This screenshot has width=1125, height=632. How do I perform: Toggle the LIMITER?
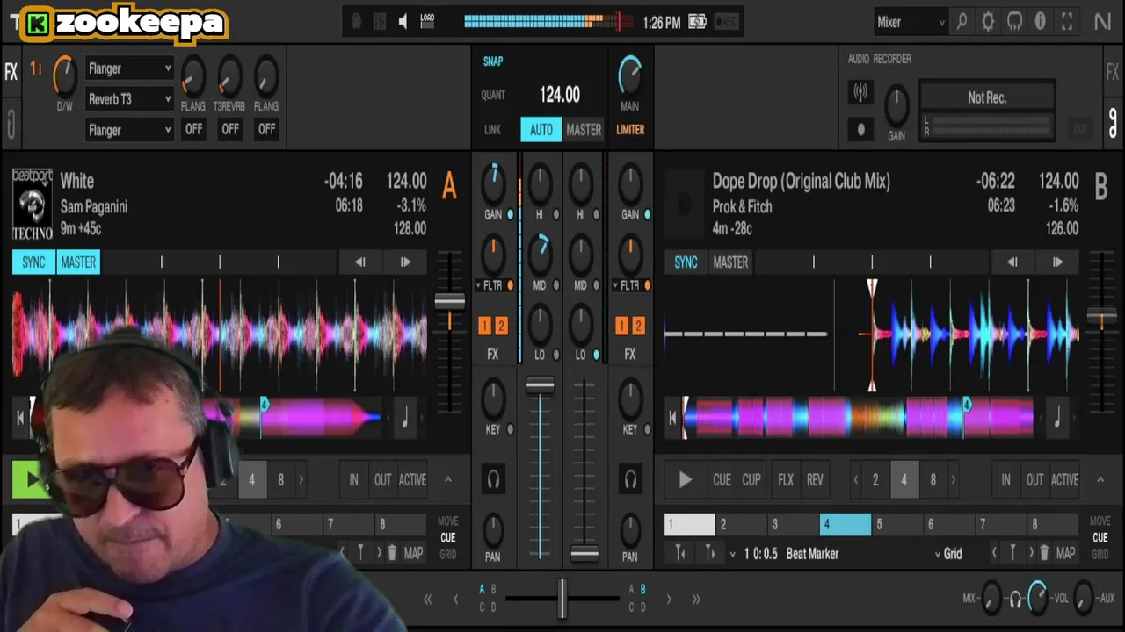tap(630, 129)
